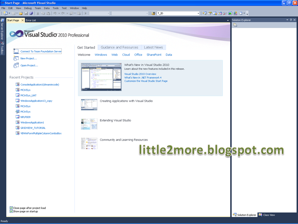Switch to the Error List tab
Screen dimensions: 298x224
tap(31, 20)
